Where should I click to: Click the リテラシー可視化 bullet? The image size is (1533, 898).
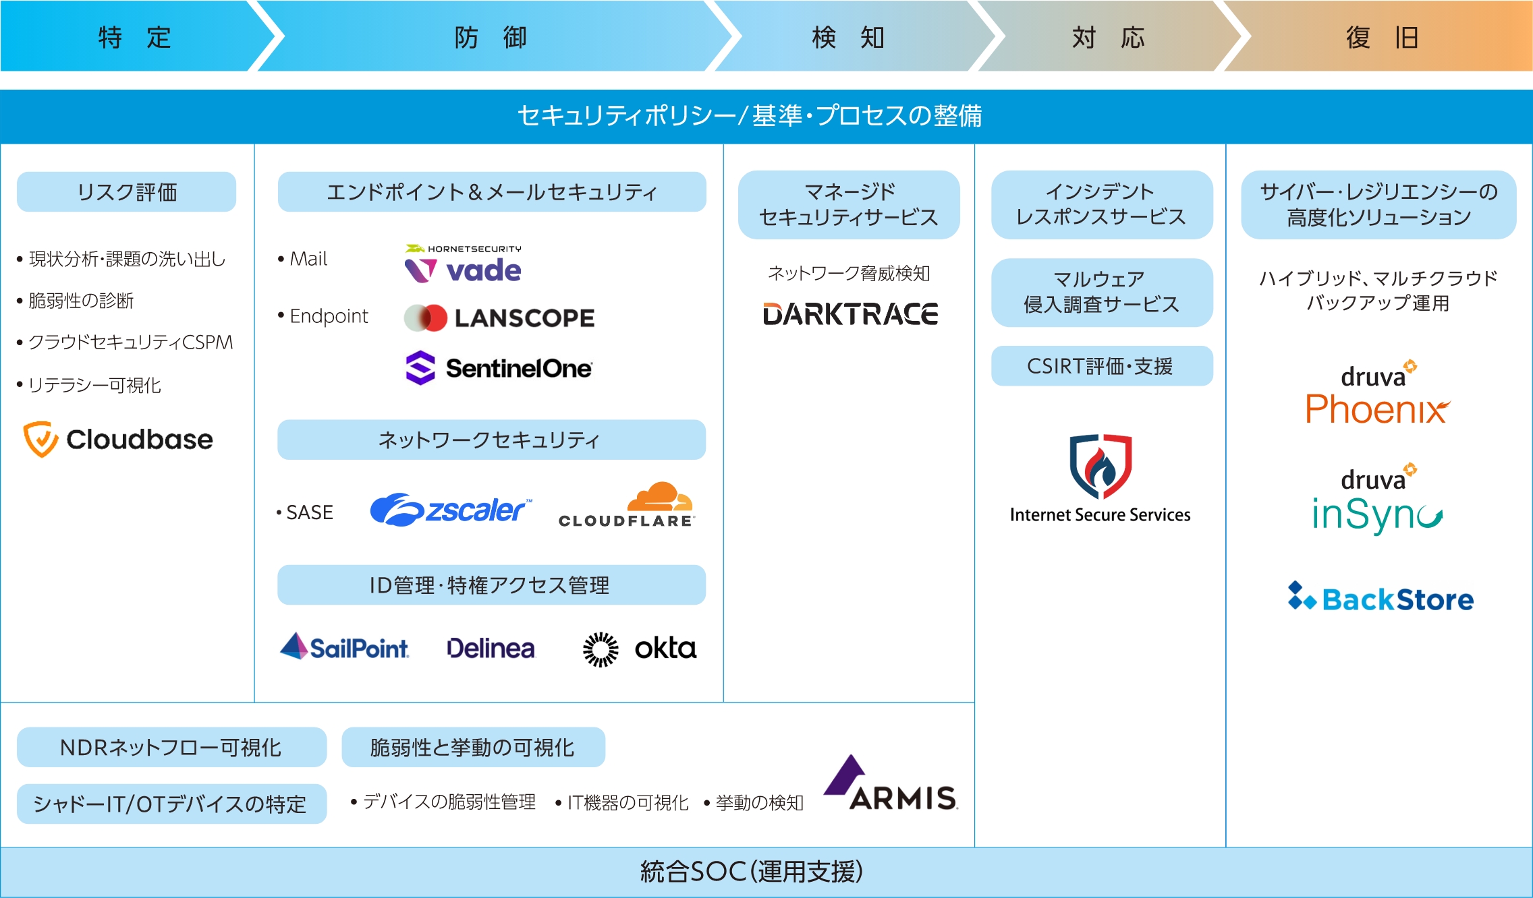coord(89,385)
